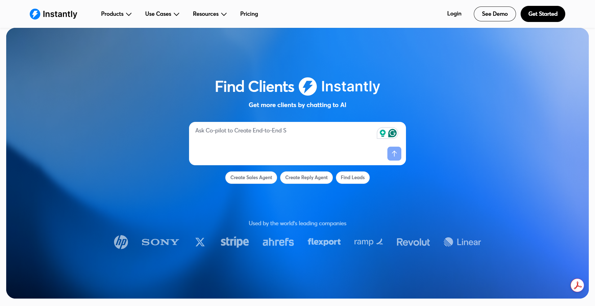Click the See Demo button

coord(495,14)
